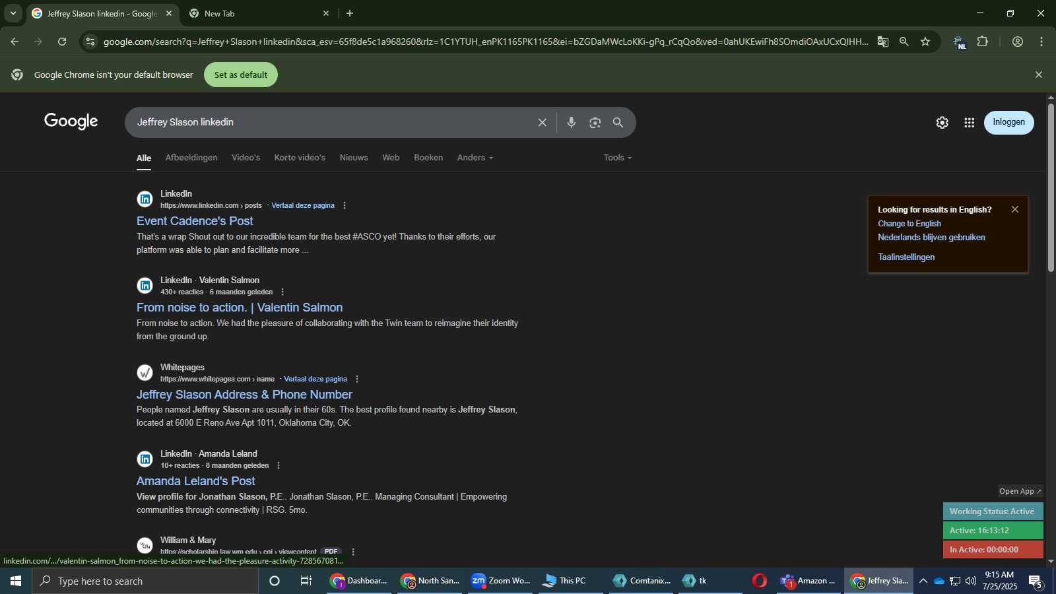Open Chrome translate page icon
The image size is (1056, 594).
(x=882, y=42)
